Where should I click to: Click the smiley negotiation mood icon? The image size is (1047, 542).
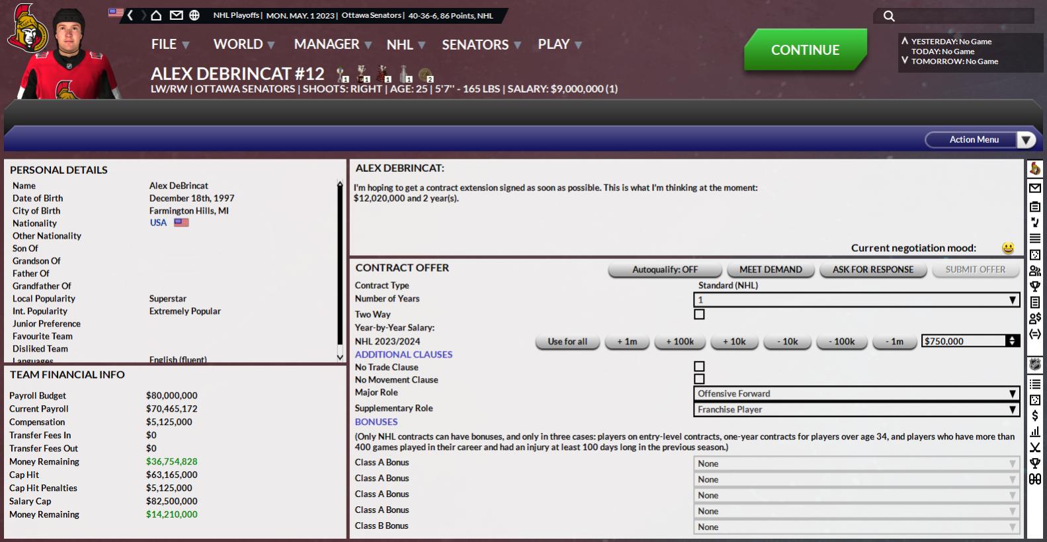coord(1008,248)
